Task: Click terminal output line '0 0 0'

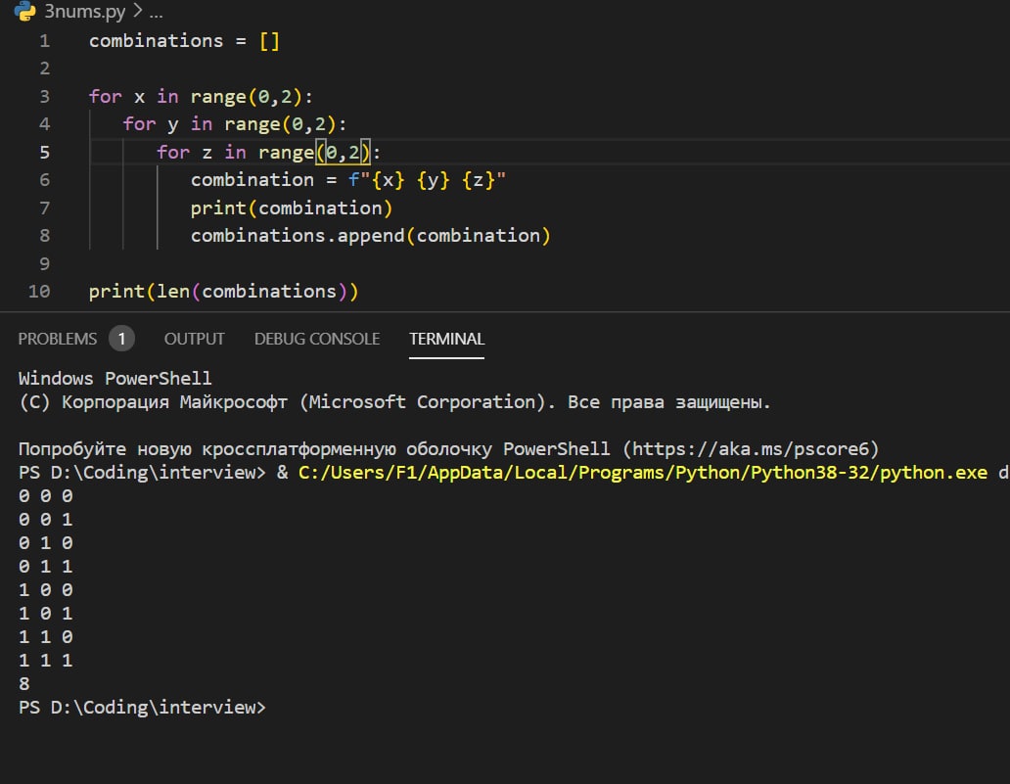Action: click(46, 496)
